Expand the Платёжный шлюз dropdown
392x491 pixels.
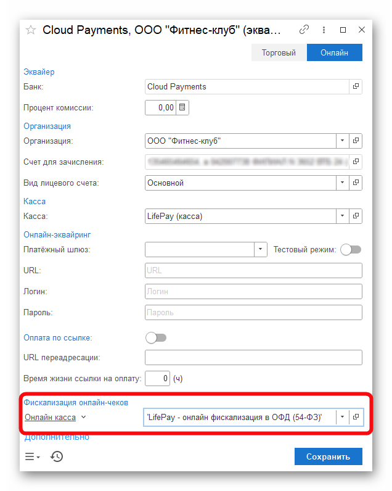pos(260,250)
